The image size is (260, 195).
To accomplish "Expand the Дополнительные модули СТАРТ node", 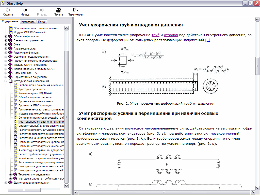I will (x=6, y=69).
